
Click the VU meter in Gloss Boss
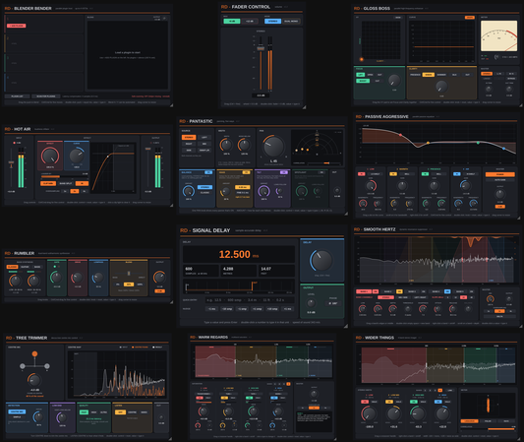(x=498, y=35)
